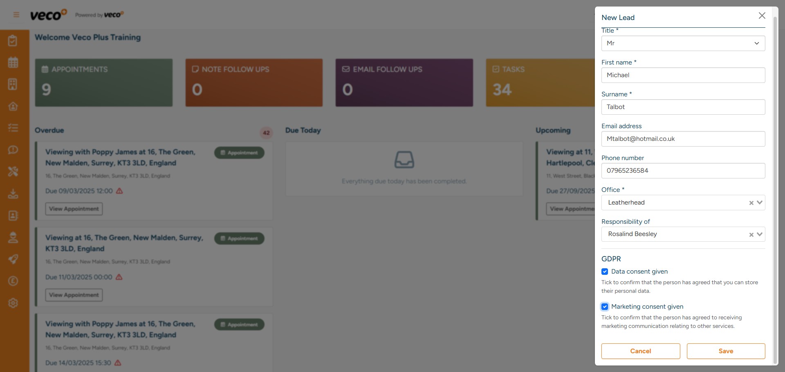The image size is (785, 372).
Task: Clear the Leatherhead office selection
Action: click(x=751, y=203)
